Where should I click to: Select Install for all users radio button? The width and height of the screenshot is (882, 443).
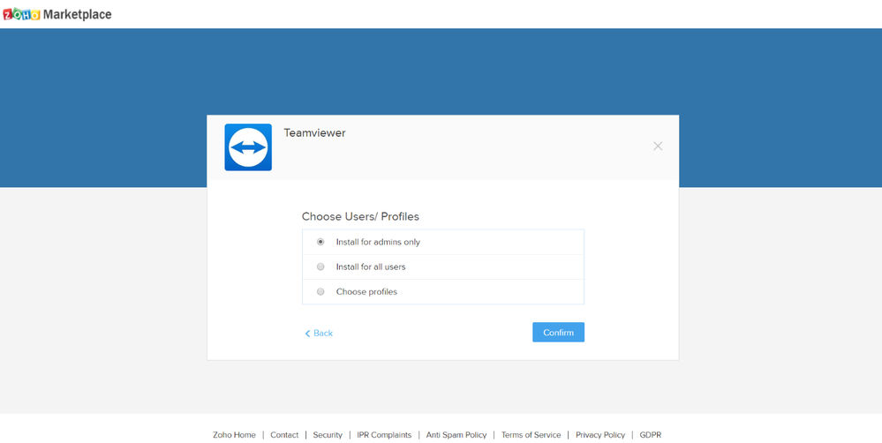[x=320, y=267]
